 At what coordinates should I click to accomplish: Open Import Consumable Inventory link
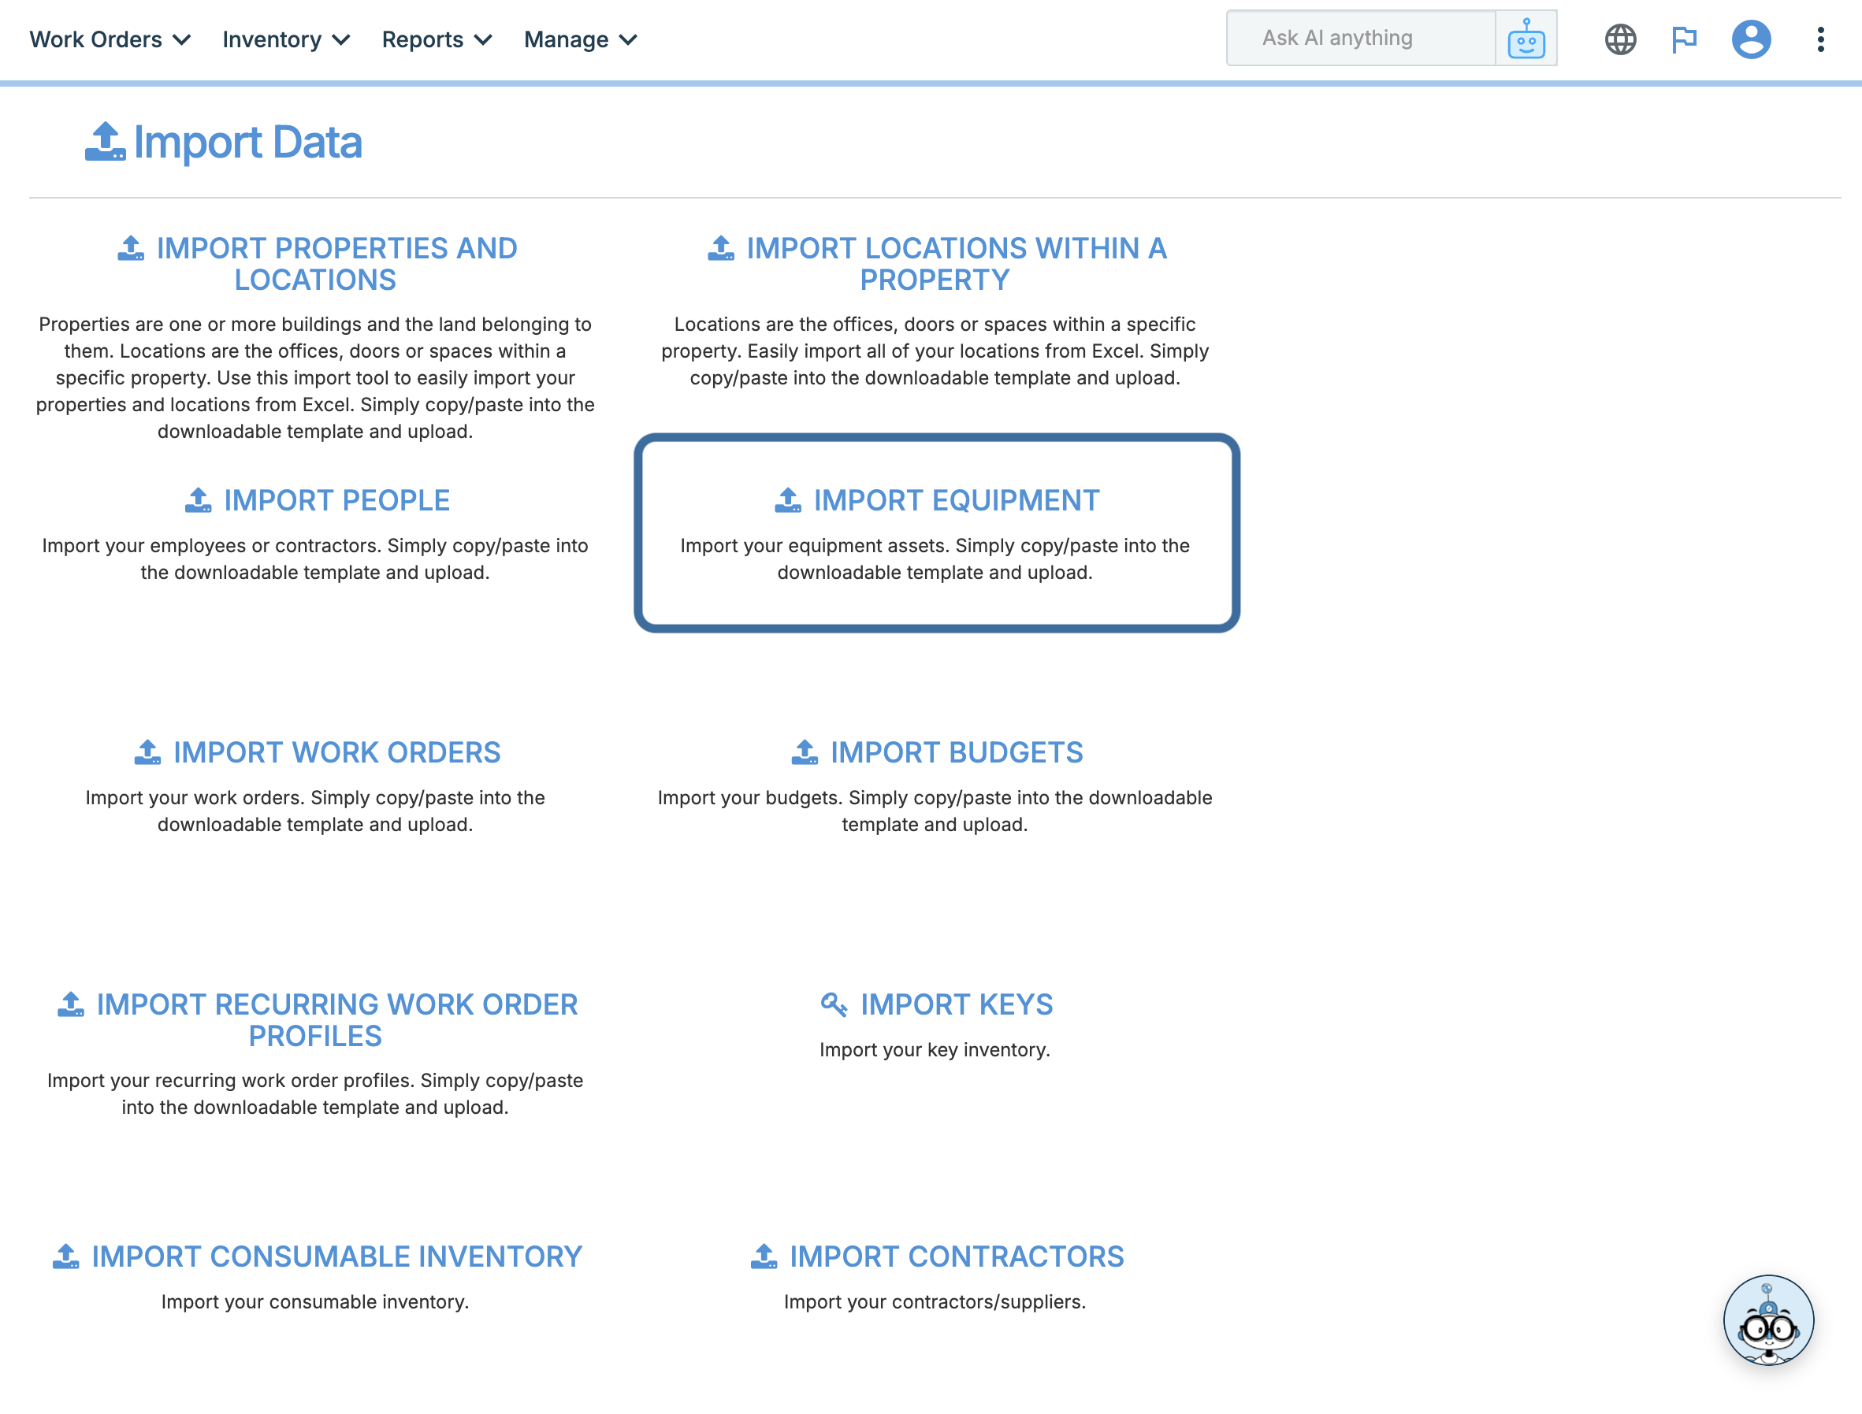pyautogui.click(x=336, y=1256)
